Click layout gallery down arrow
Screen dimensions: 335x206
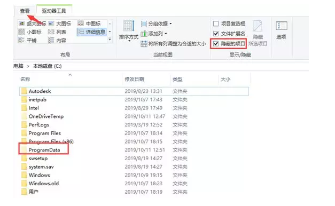(x=110, y=32)
